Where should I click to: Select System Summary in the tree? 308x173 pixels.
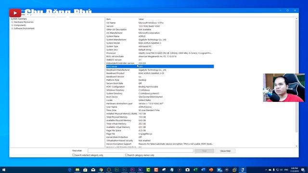click(x=19, y=19)
